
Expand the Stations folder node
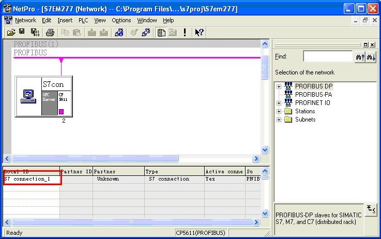click(279, 111)
